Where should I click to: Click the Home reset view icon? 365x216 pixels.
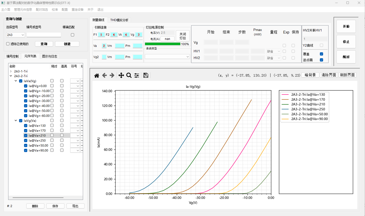97,76
